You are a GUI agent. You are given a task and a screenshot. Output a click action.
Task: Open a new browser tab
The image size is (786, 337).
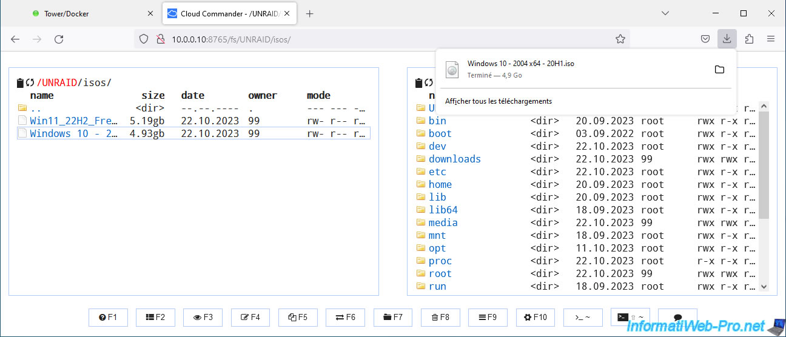[309, 13]
